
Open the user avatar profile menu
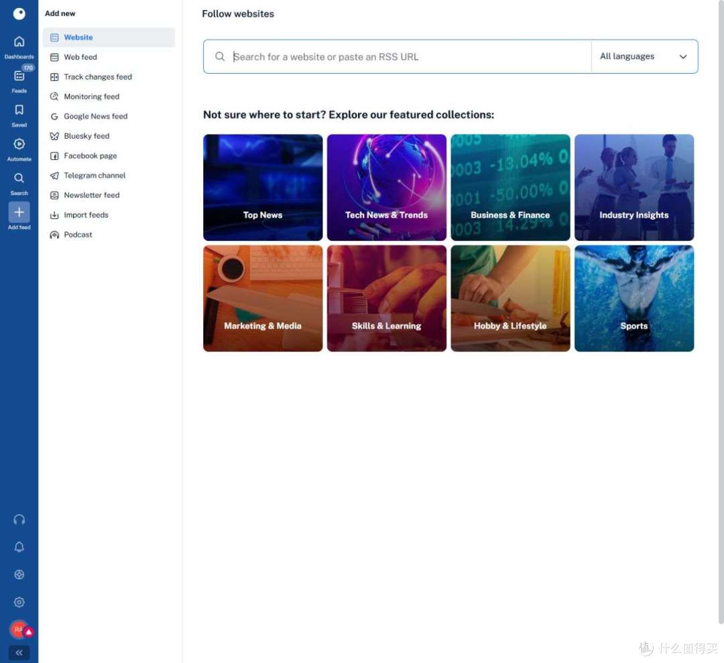[19, 630]
